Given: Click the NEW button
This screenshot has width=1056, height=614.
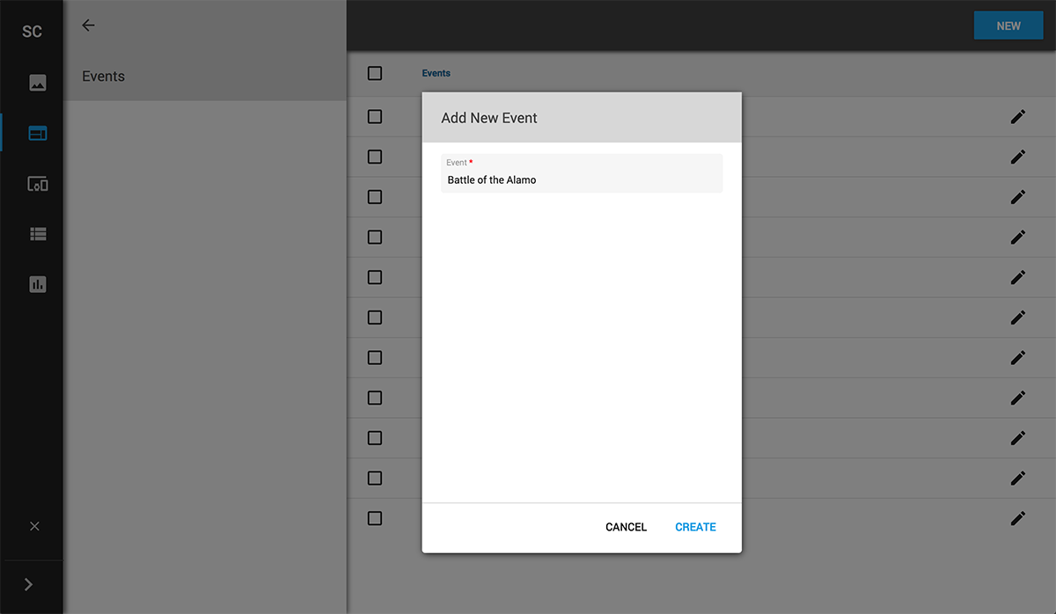Looking at the screenshot, I should [x=1008, y=26].
